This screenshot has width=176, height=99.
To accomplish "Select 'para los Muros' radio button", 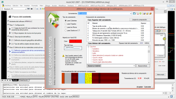I will pyautogui.click(x=66, y=27).
